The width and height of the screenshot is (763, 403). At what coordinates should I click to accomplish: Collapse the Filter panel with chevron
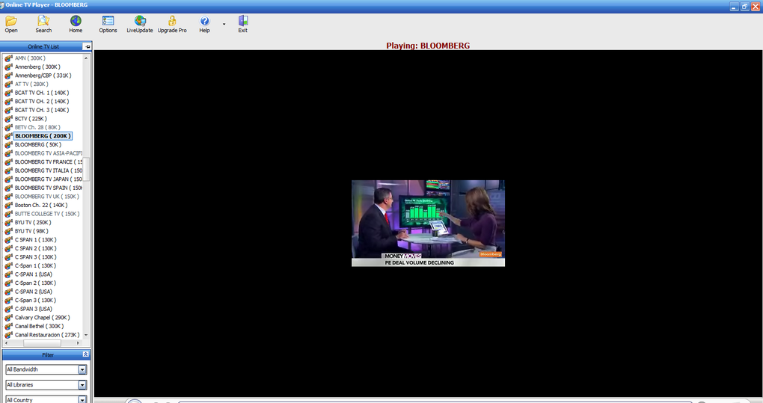tap(86, 354)
